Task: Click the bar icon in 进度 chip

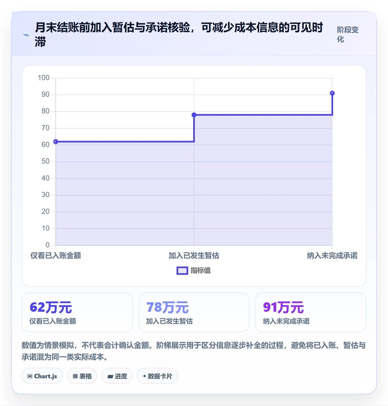Action: (x=110, y=377)
